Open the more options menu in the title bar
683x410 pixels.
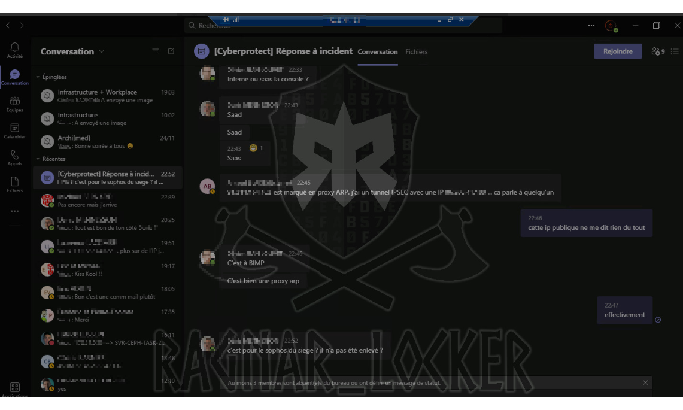click(x=591, y=25)
